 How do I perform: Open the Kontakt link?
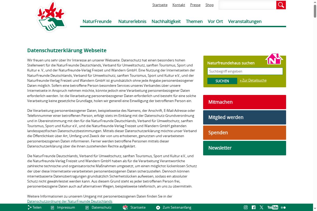[x=179, y=5]
